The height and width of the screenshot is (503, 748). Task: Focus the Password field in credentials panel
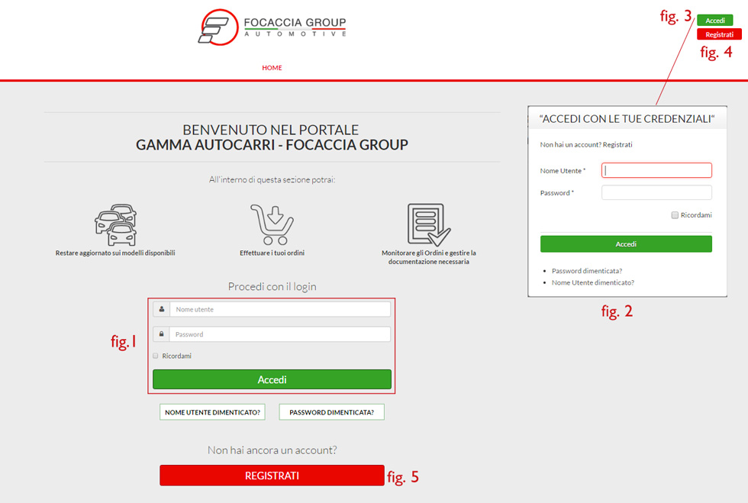656,192
